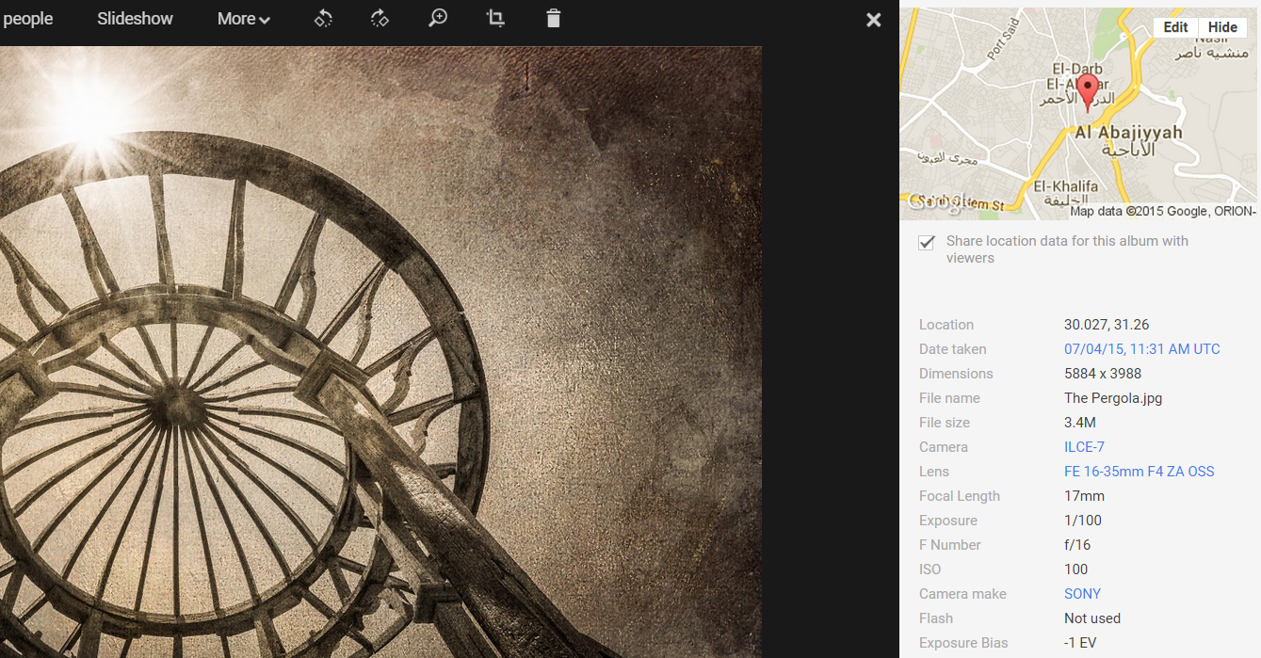Open the FE 16-35mm F4 ZA OSS lens link
This screenshot has width=1261, height=658.
(1139, 472)
